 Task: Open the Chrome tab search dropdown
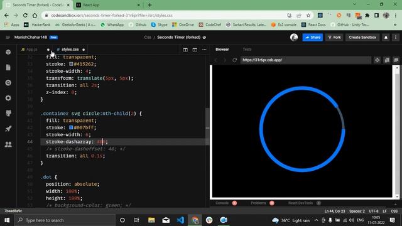pos(354,4)
